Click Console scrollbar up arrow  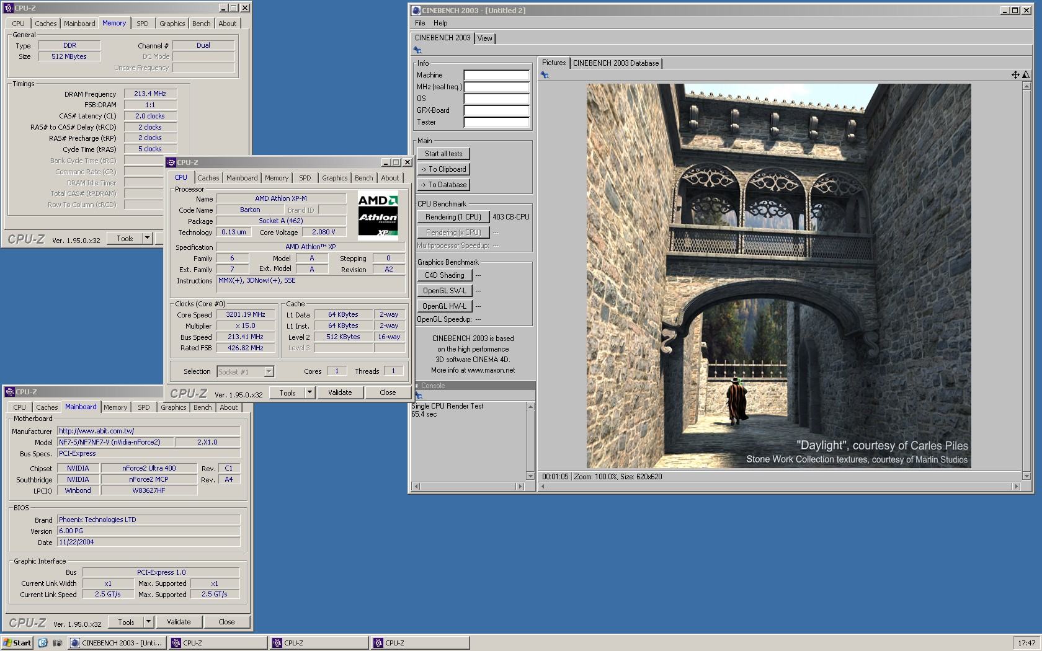530,407
